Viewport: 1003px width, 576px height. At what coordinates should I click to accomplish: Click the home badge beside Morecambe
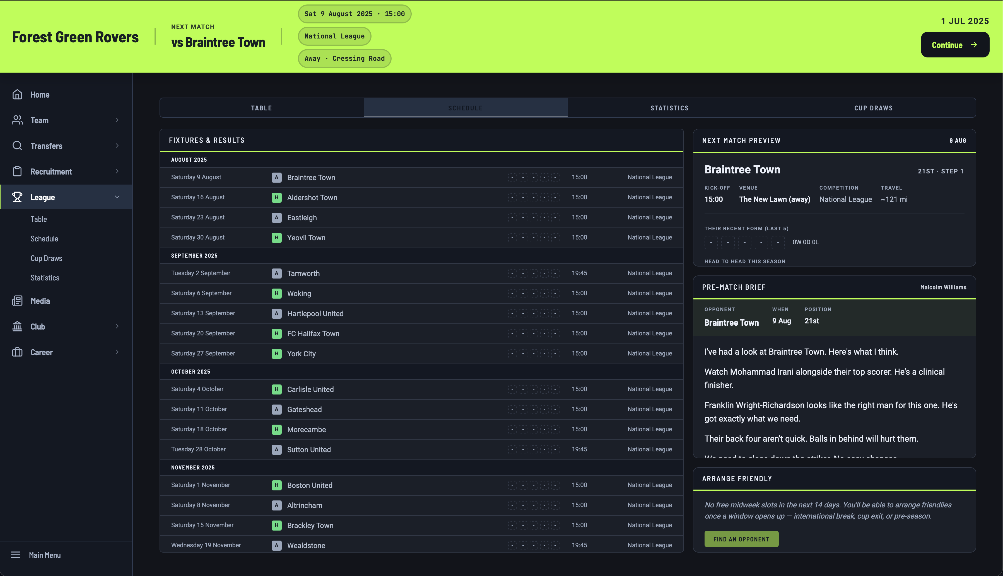click(x=277, y=429)
